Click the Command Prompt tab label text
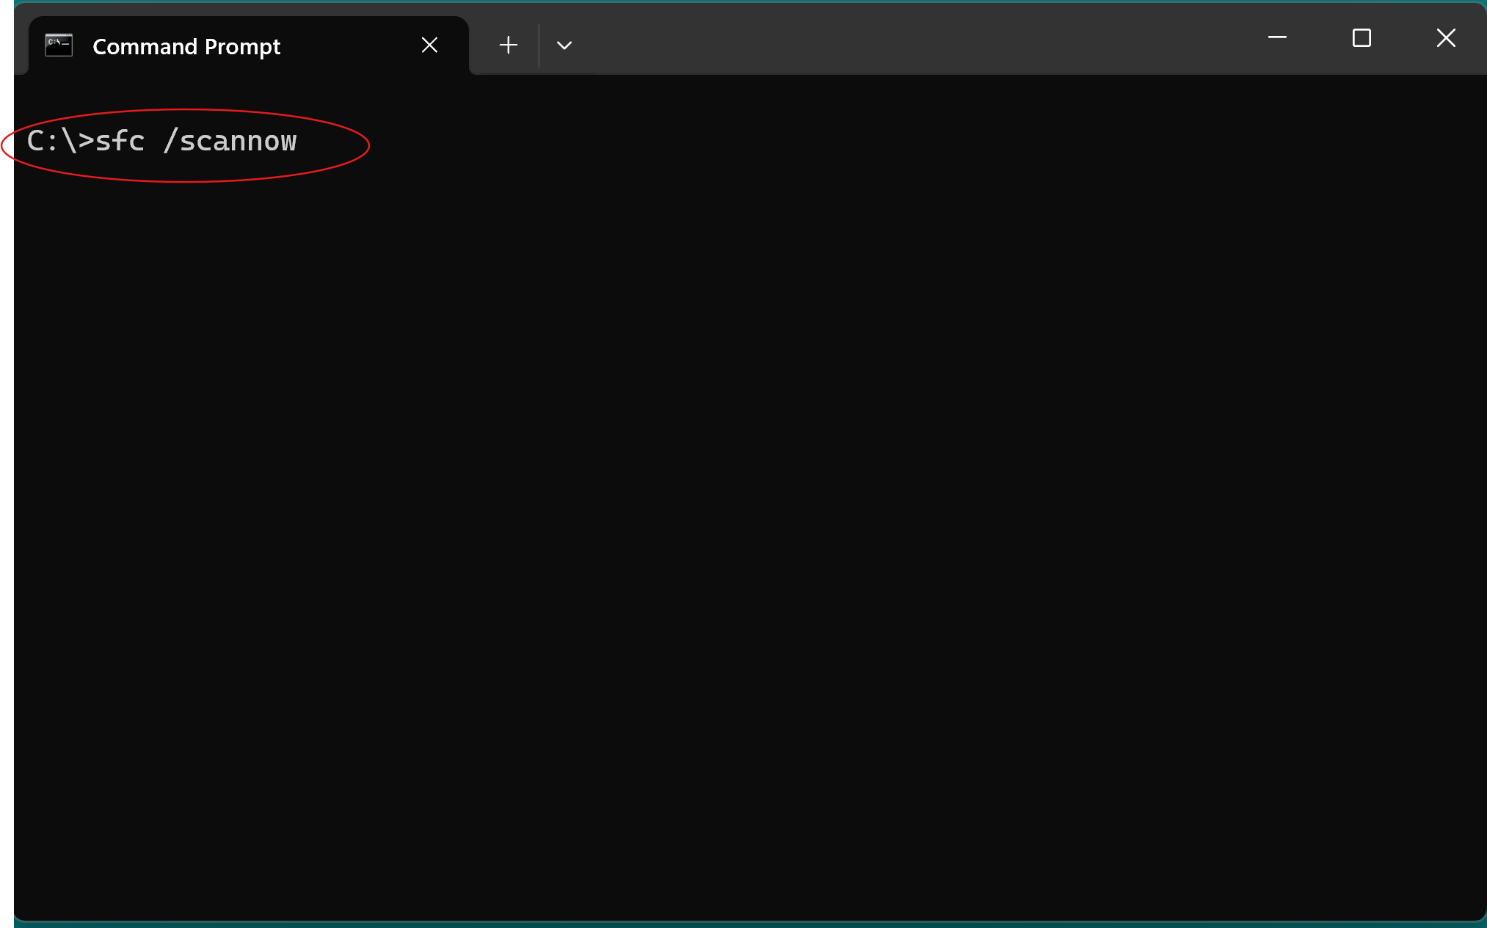Image resolution: width=1487 pixels, height=928 pixels. tap(186, 45)
